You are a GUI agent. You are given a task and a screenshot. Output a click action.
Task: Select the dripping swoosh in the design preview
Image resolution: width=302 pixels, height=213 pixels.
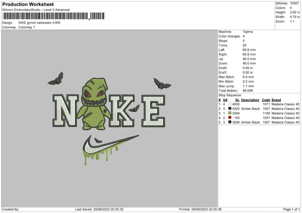point(111,150)
